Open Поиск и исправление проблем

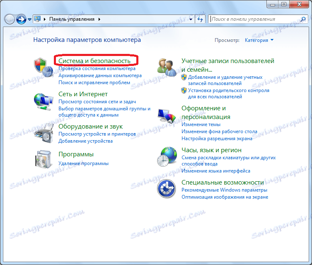[x=94, y=83]
